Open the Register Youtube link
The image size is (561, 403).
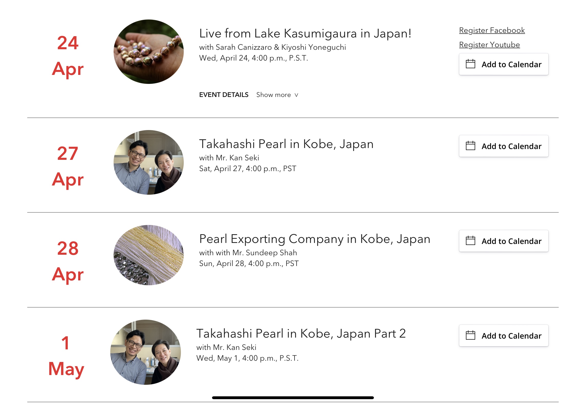[x=489, y=45]
